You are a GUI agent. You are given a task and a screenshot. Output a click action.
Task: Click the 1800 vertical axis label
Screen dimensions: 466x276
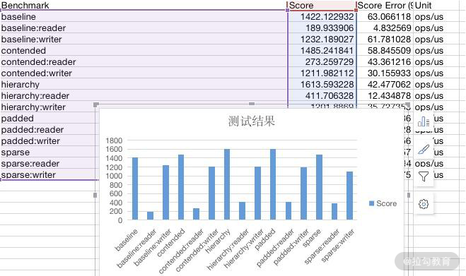pyautogui.click(x=114, y=140)
